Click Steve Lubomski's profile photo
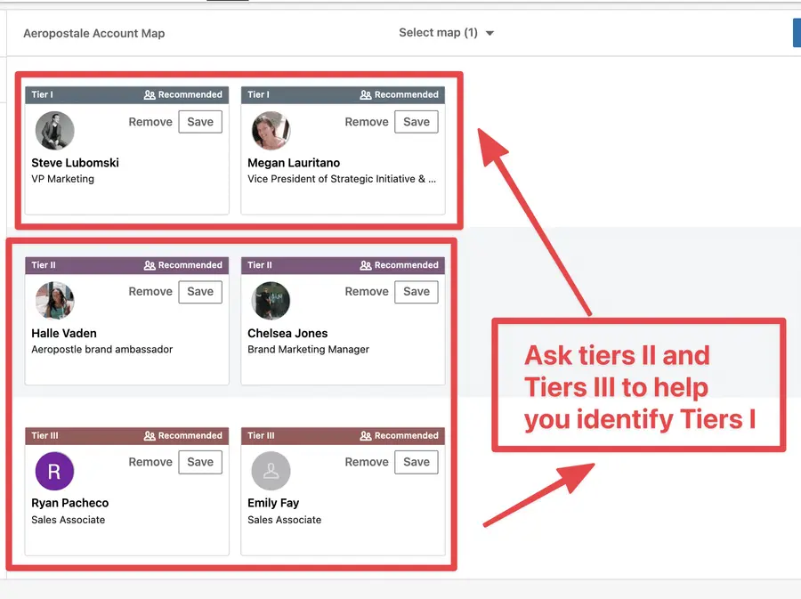The width and height of the screenshot is (801, 599). (x=54, y=131)
